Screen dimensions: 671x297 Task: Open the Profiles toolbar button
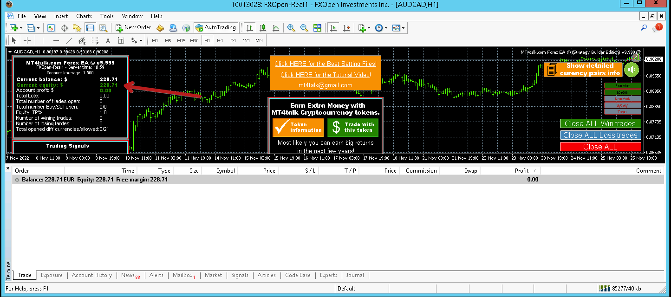(31, 28)
